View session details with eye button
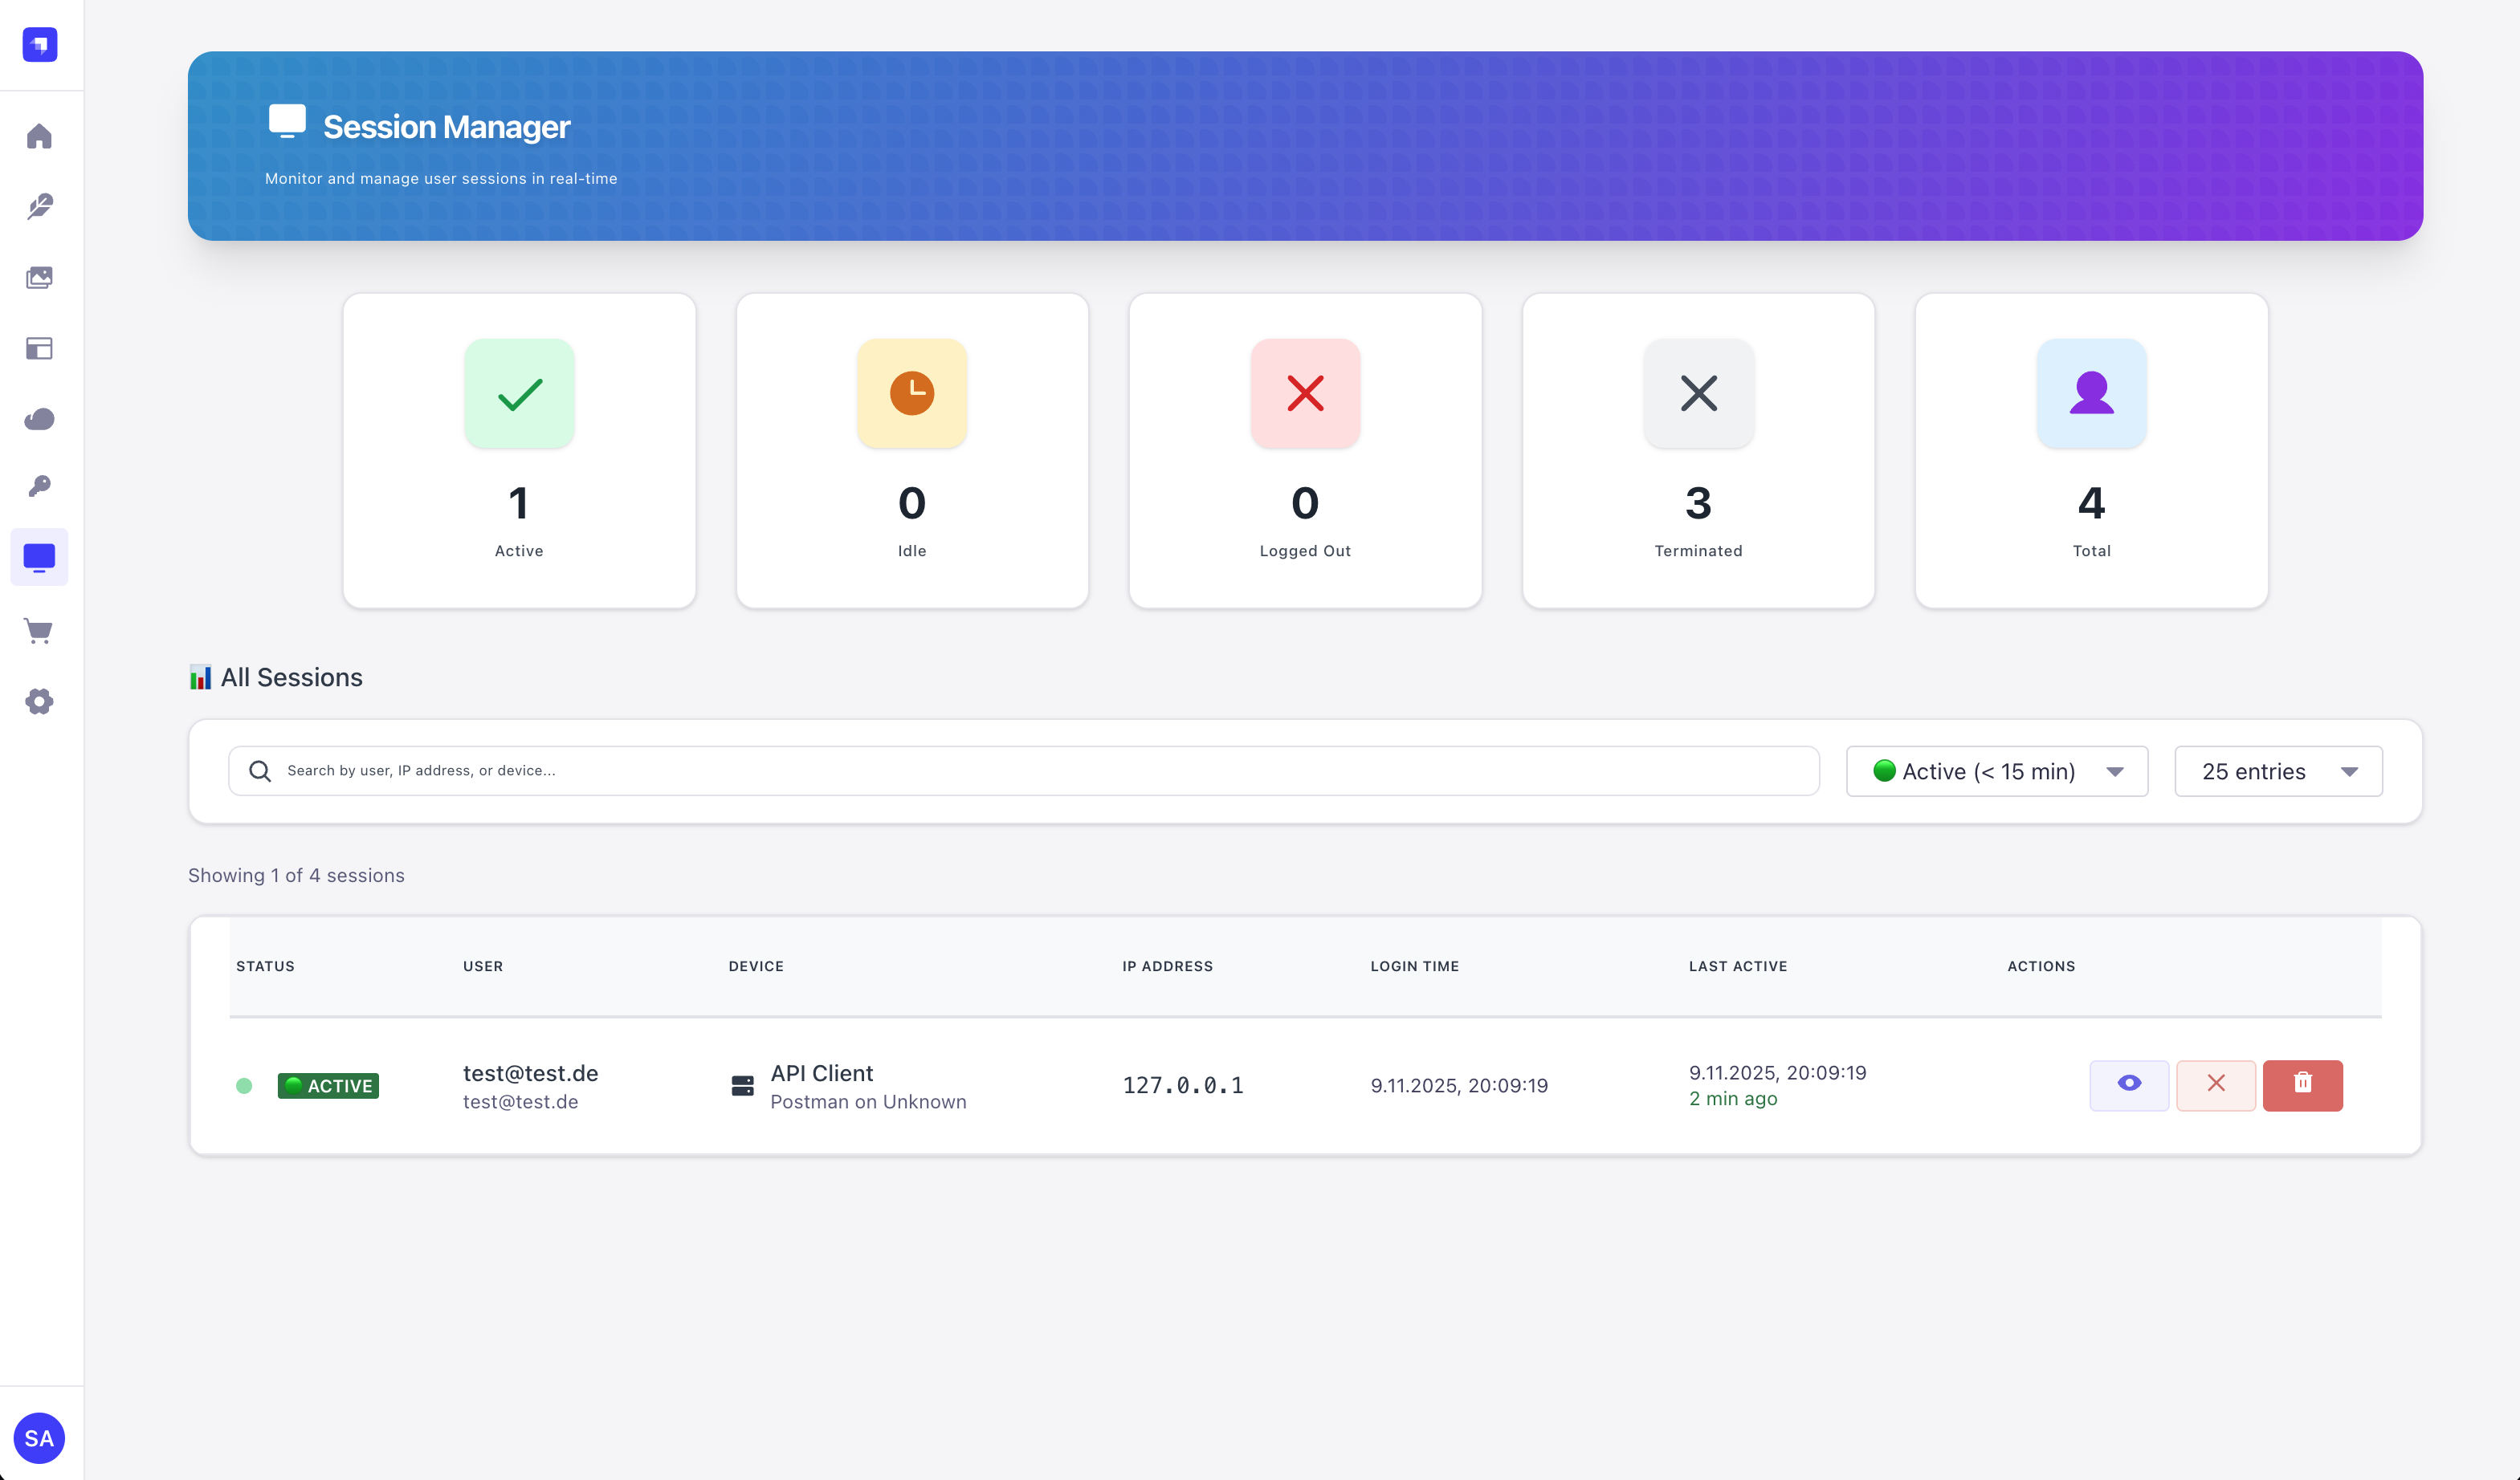The image size is (2520, 1480). pos(2128,1084)
